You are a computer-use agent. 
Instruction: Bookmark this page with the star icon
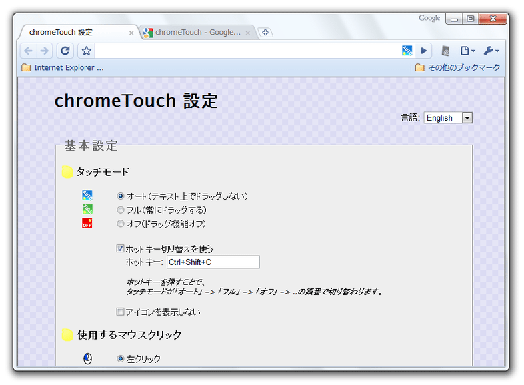pyautogui.click(x=87, y=51)
